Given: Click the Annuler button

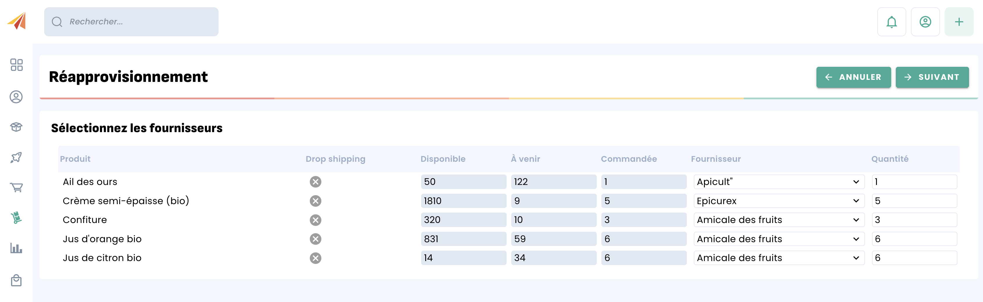Looking at the screenshot, I should [853, 78].
